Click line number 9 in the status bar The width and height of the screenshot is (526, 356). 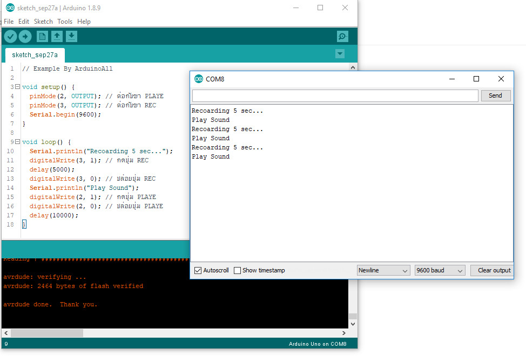pyautogui.click(x=6, y=344)
